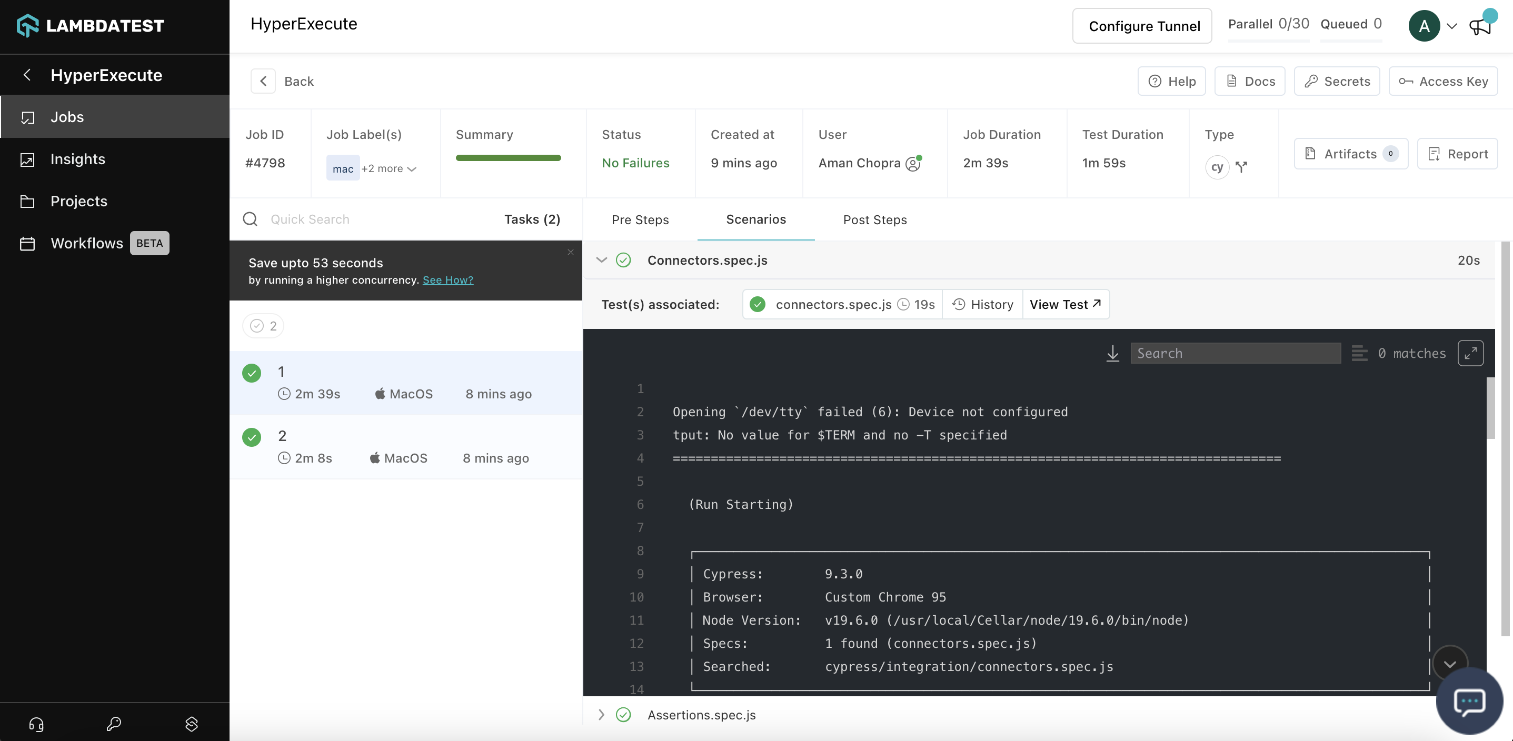Click the expand fullscreen icon

[1470, 352]
